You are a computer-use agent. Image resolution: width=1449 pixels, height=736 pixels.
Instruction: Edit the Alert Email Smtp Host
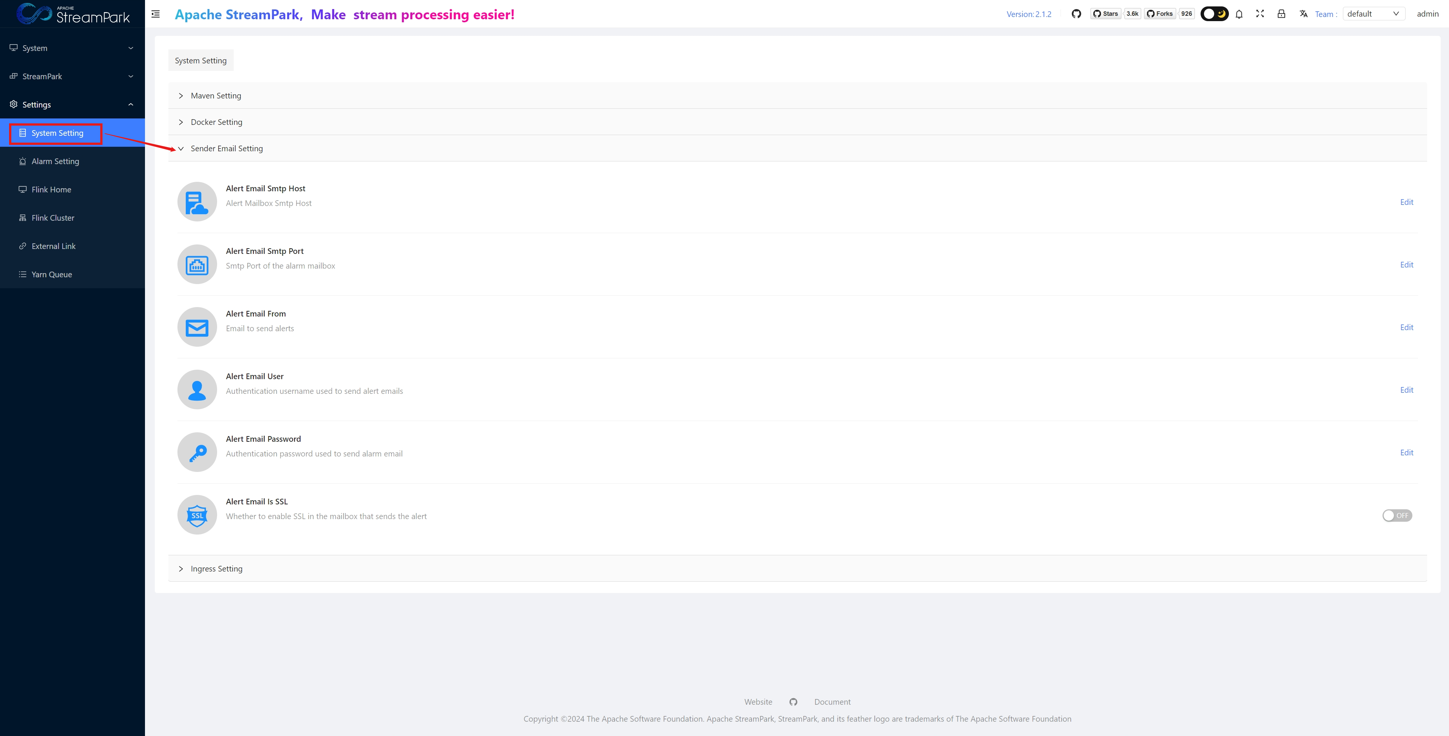coord(1406,202)
